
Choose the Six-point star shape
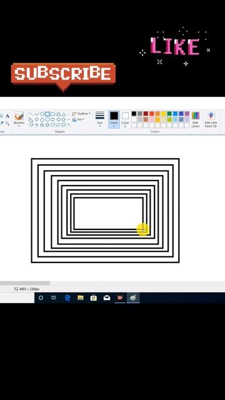tap(47, 125)
